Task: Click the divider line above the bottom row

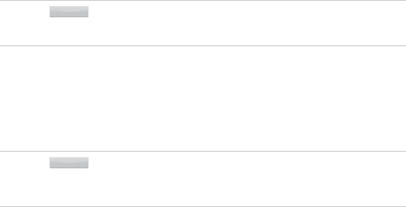Action: pyautogui.click(x=203, y=151)
